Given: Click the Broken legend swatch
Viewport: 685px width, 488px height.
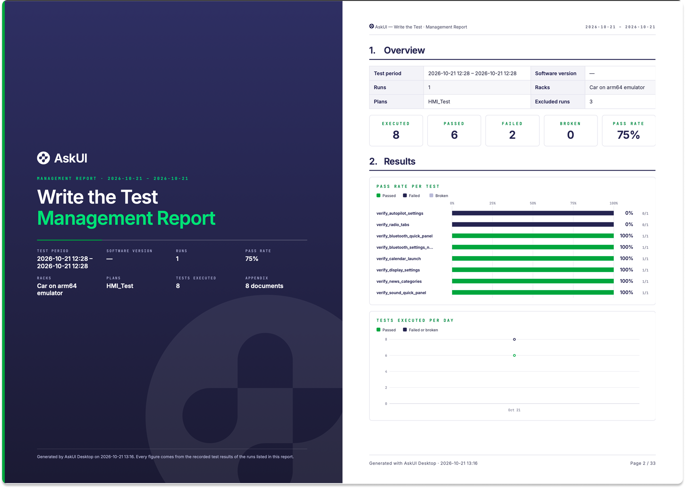Looking at the screenshot, I should (x=431, y=196).
